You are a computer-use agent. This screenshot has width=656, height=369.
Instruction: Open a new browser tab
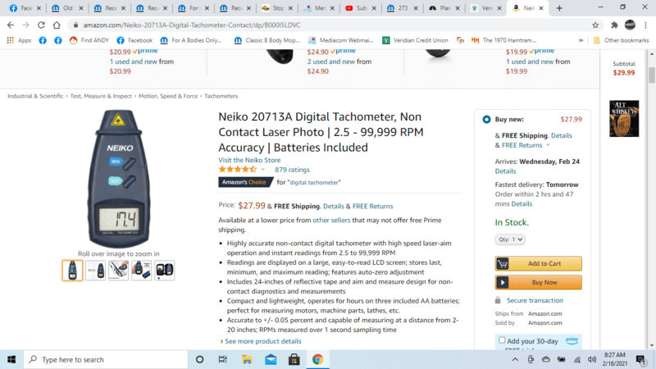tap(558, 7)
